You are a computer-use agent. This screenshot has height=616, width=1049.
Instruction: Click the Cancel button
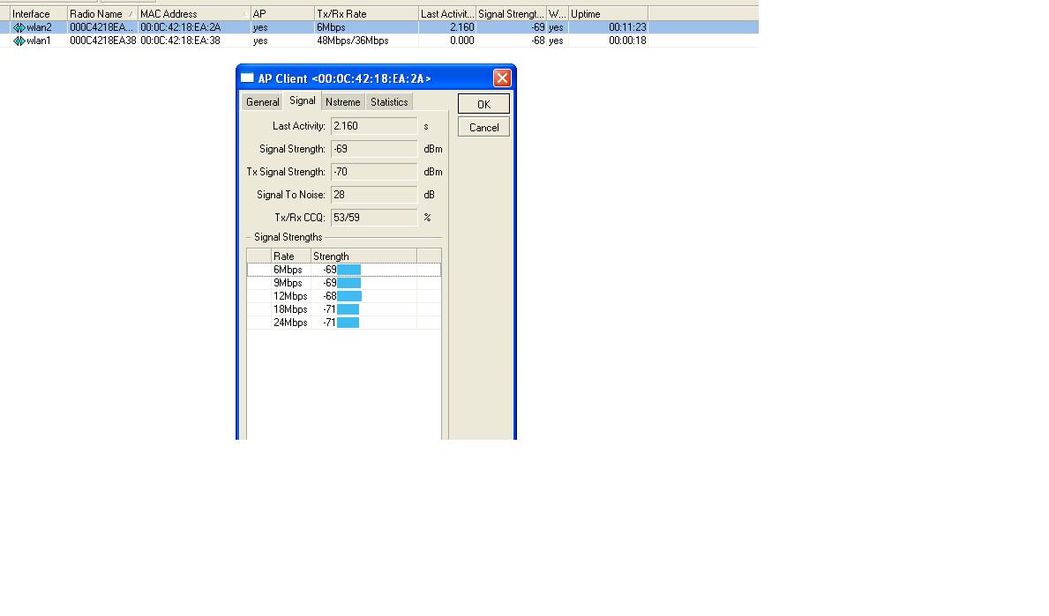(483, 128)
